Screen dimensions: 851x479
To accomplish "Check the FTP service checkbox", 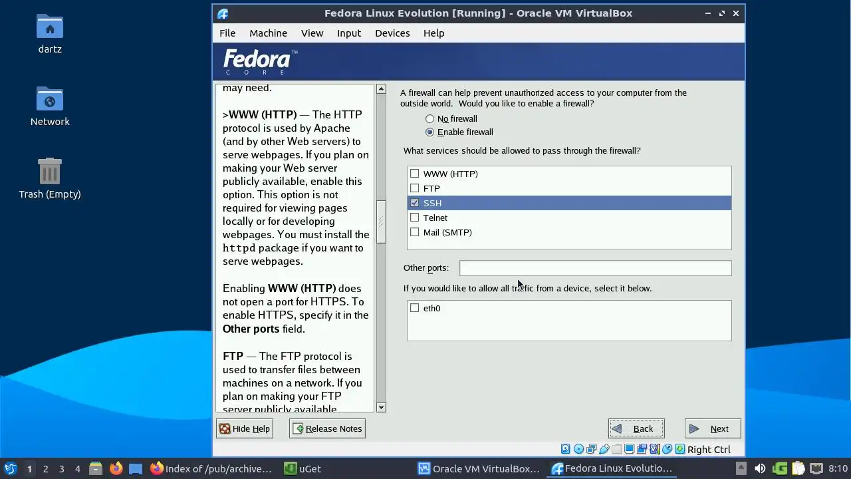I will pyautogui.click(x=415, y=188).
